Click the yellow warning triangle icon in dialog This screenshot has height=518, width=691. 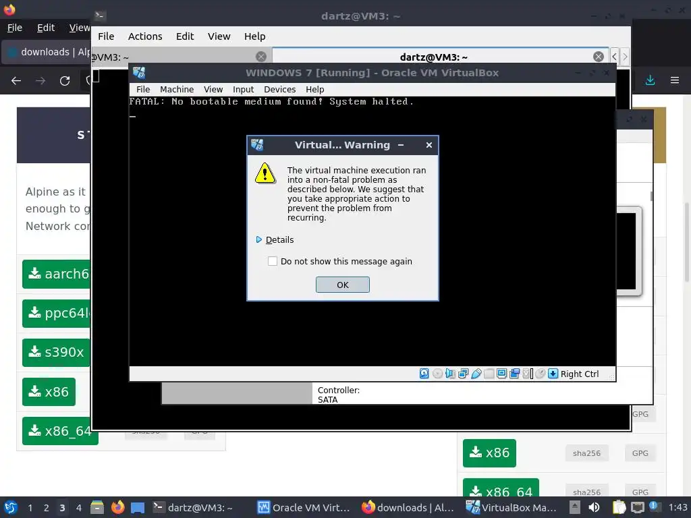coord(265,173)
